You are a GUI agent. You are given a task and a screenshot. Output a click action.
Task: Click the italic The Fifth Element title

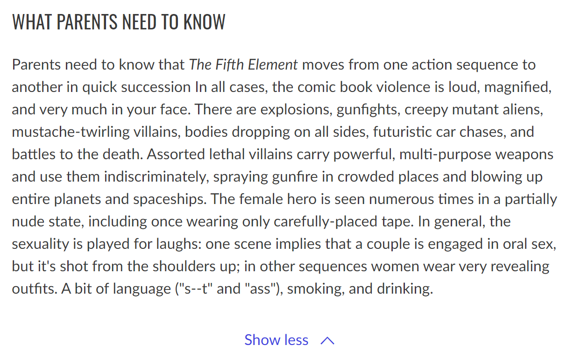[243, 64]
